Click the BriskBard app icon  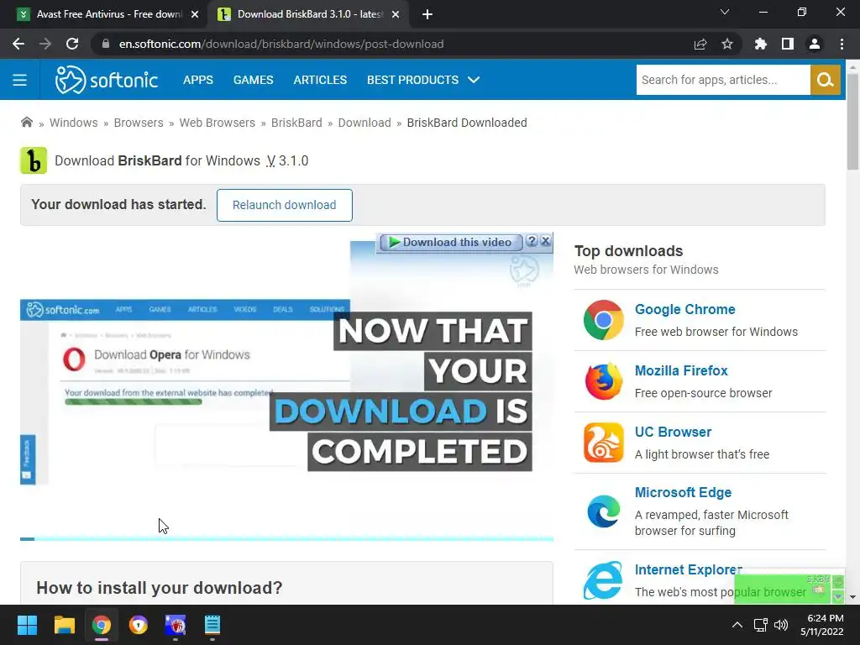pyautogui.click(x=34, y=160)
